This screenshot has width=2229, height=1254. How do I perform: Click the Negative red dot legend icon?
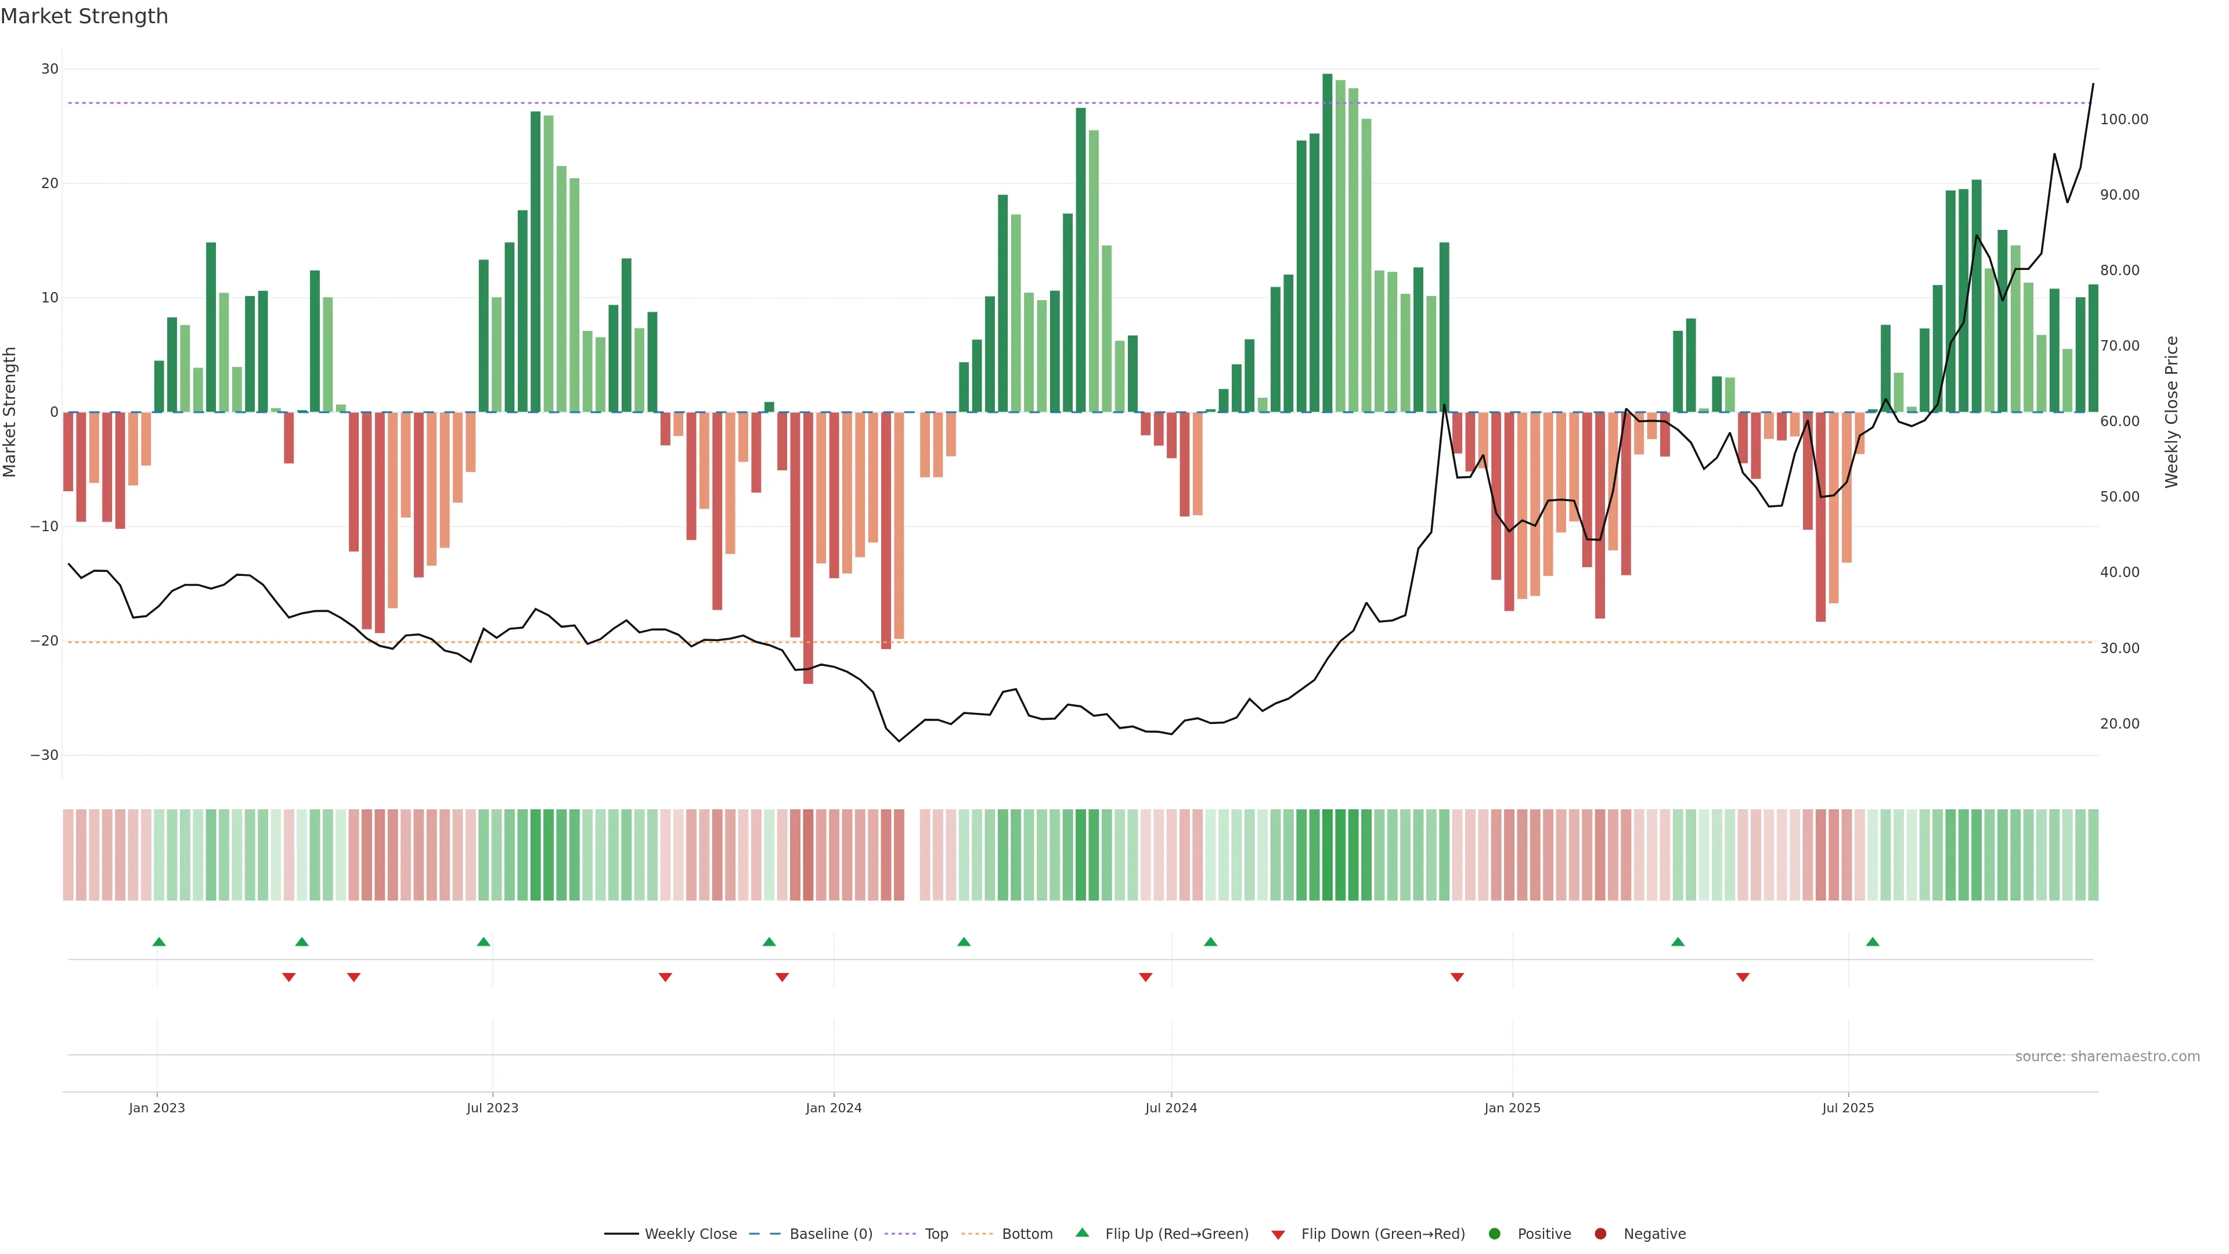(x=1600, y=1233)
